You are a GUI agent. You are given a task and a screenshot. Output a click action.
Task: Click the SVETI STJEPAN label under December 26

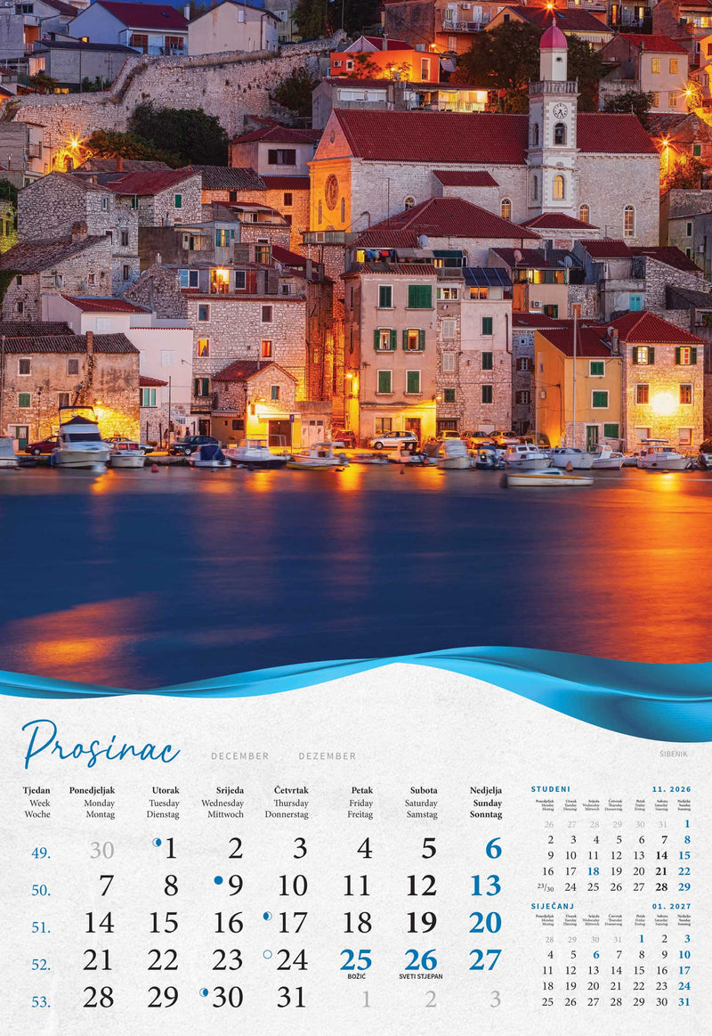coord(419,975)
